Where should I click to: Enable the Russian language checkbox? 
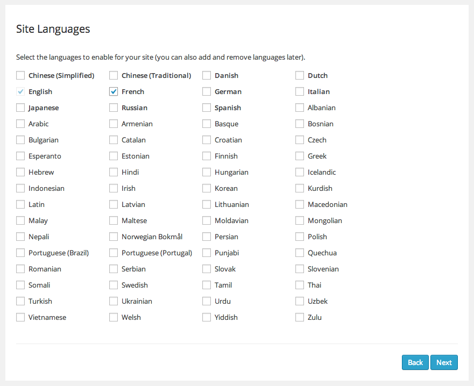pyautogui.click(x=114, y=108)
